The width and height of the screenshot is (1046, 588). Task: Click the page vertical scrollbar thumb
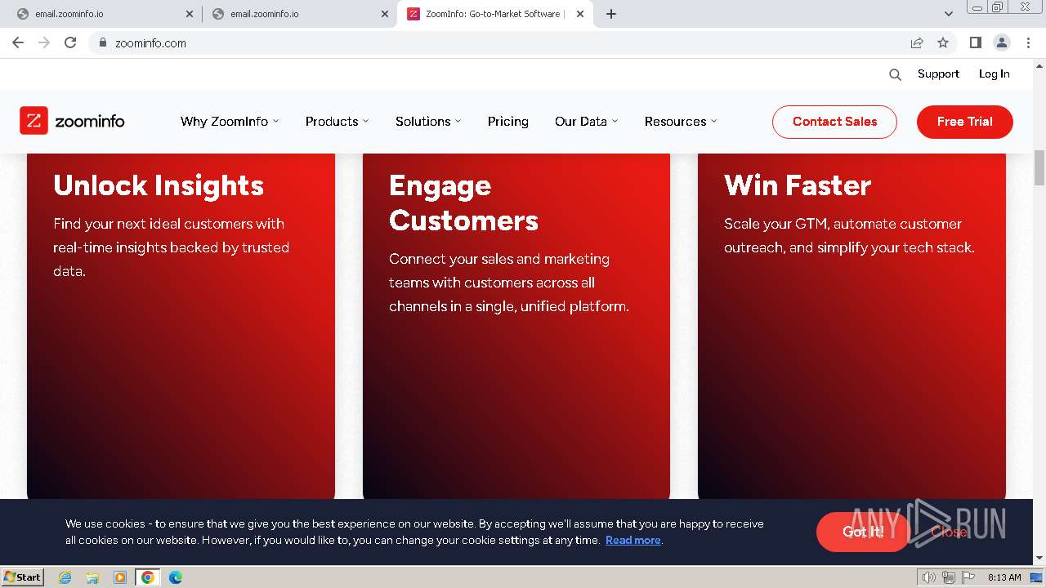(1039, 167)
